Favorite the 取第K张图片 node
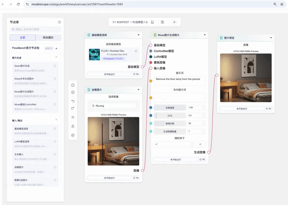Image resolution: width=288 pixels, height=205 pixels. (x=55, y=180)
